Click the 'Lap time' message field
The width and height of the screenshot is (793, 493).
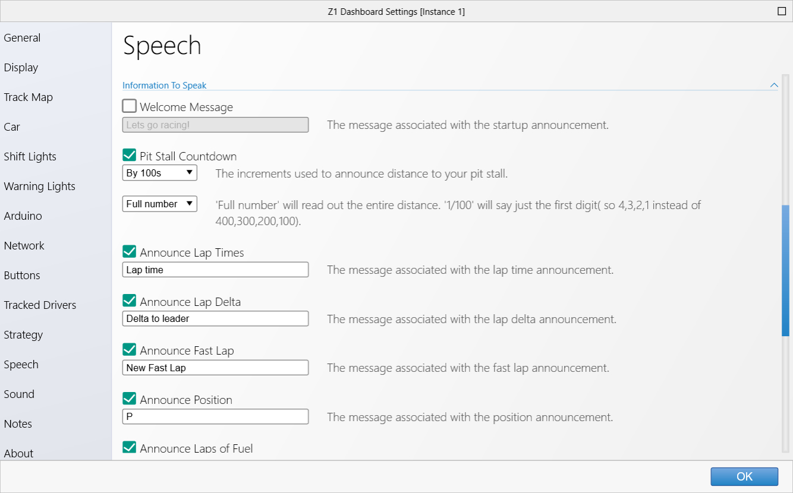(215, 270)
